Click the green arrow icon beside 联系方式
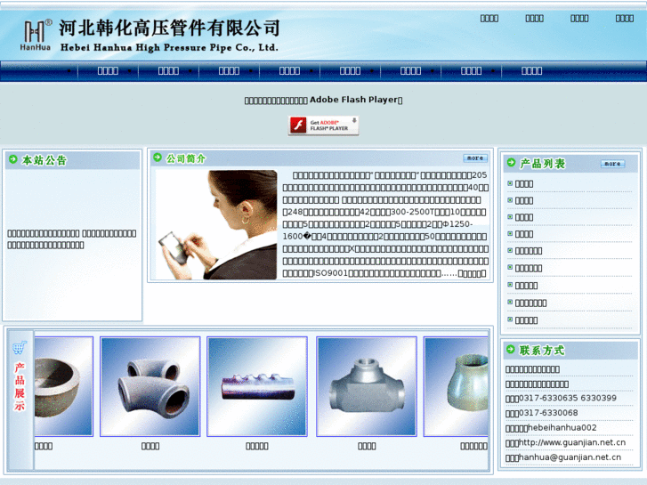The height and width of the screenshot is (485, 647). [x=511, y=350]
